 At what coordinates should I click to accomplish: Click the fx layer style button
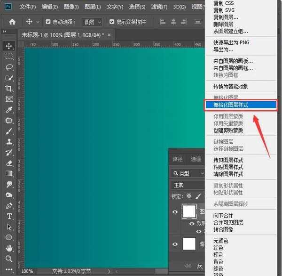199,266
